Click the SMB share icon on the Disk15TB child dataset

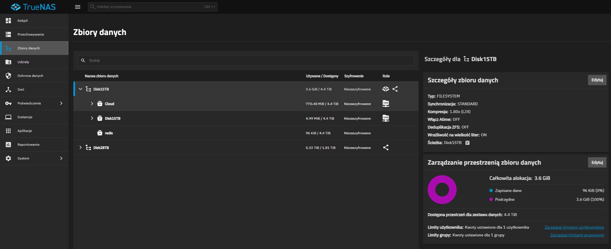[x=386, y=118]
